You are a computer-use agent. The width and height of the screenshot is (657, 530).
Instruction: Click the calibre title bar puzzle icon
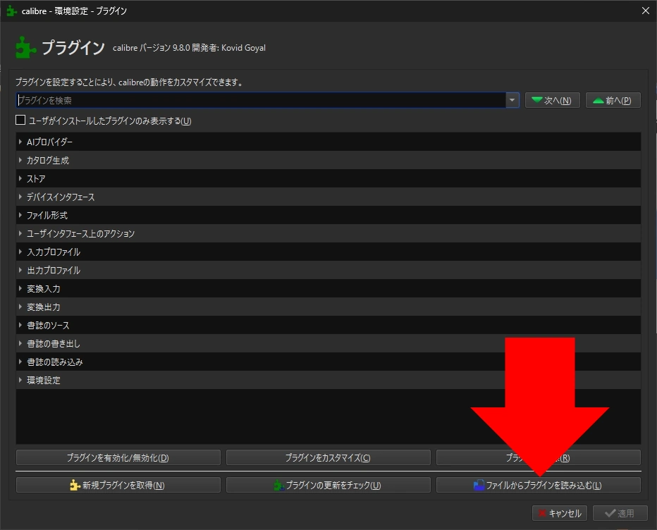pos(12,11)
